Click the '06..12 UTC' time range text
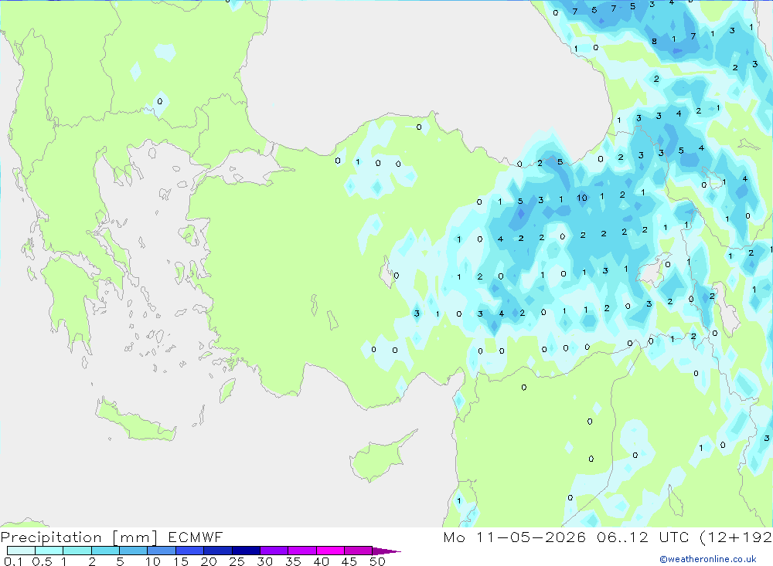The image size is (773, 566). coord(642,537)
